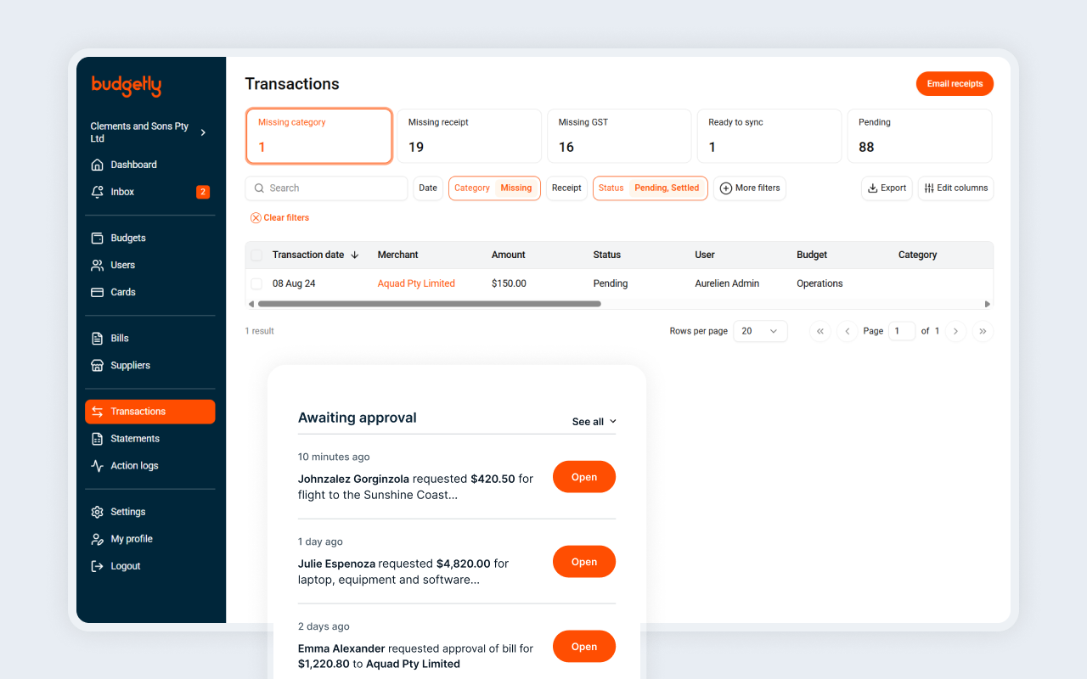Click the Email receipts button

(955, 83)
